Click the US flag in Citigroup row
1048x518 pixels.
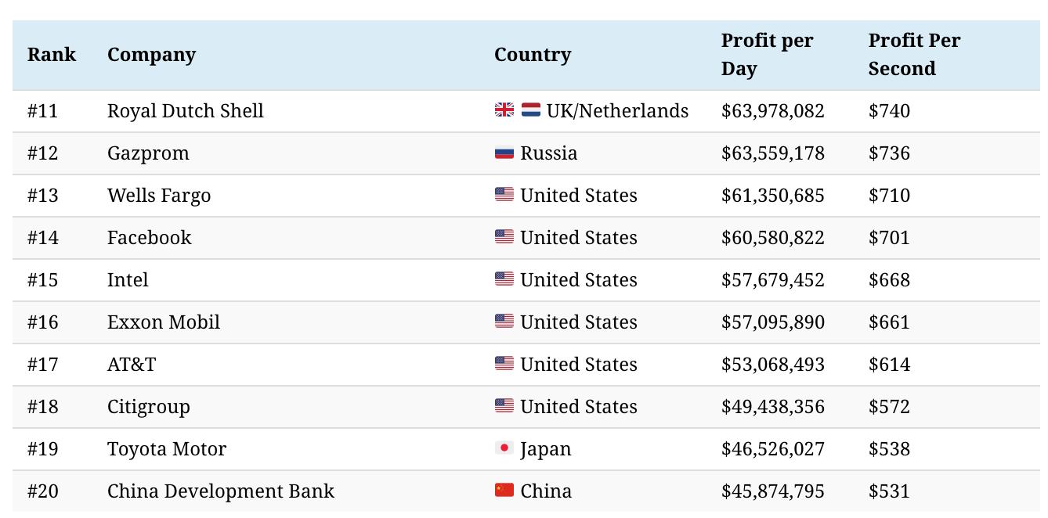(x=504, y=406)
